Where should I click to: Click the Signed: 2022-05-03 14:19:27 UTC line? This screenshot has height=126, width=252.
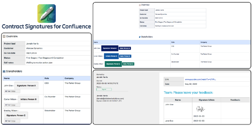point(109,101)
